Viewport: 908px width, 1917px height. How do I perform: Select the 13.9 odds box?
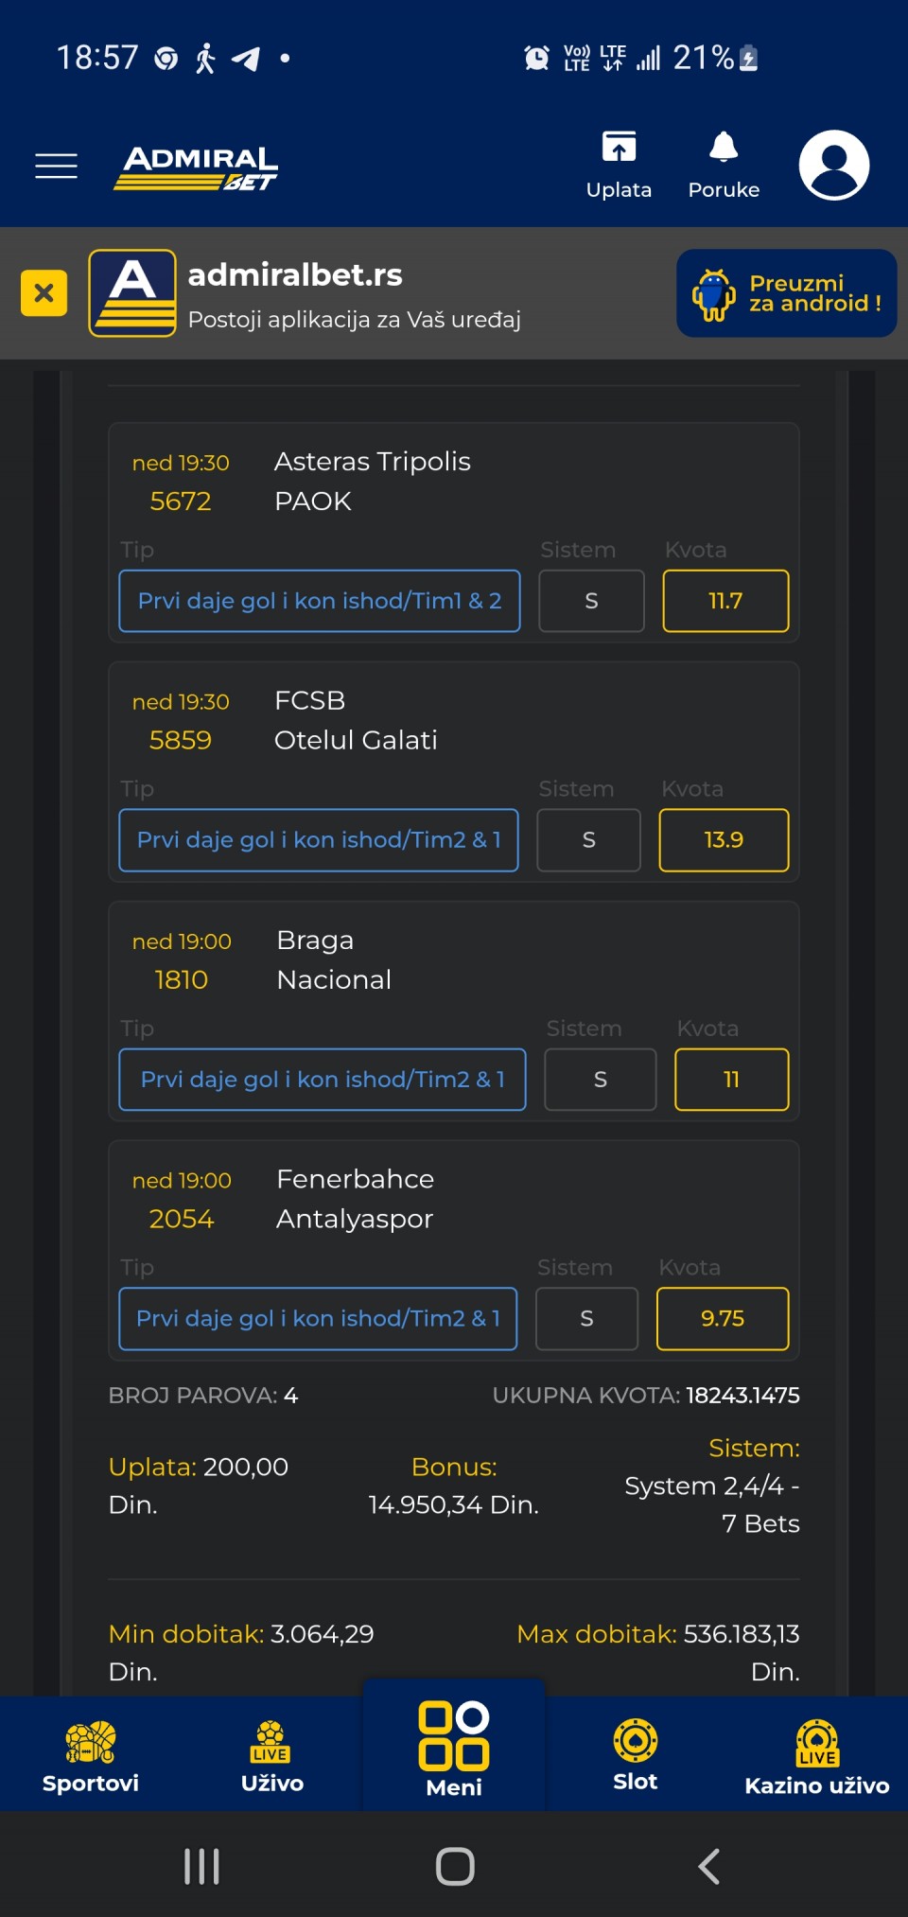[x=724, y=840]
